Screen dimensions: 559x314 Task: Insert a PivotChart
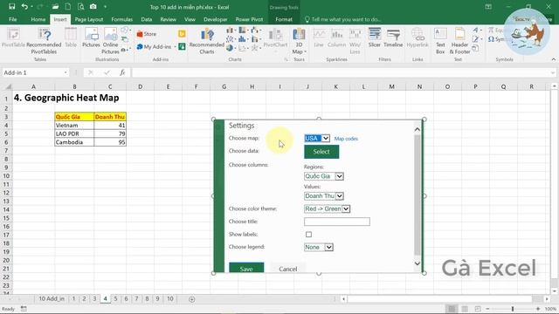point(275,38)
